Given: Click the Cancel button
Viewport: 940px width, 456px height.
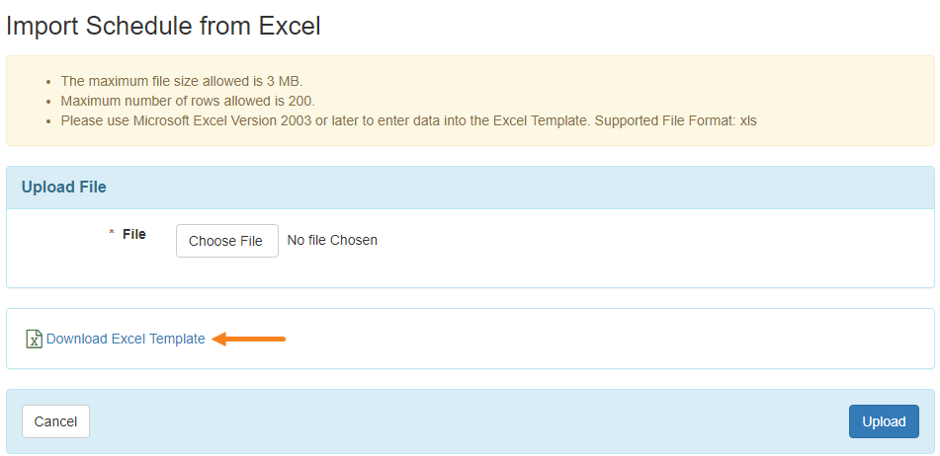Looking at the screenshot, I should click(x=55, y=421).
